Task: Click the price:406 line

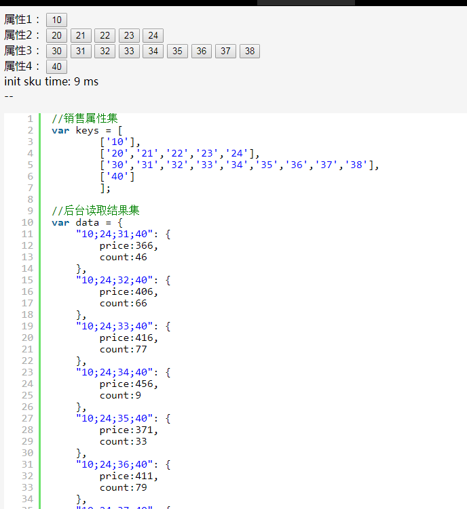Action: click(129, 292)
